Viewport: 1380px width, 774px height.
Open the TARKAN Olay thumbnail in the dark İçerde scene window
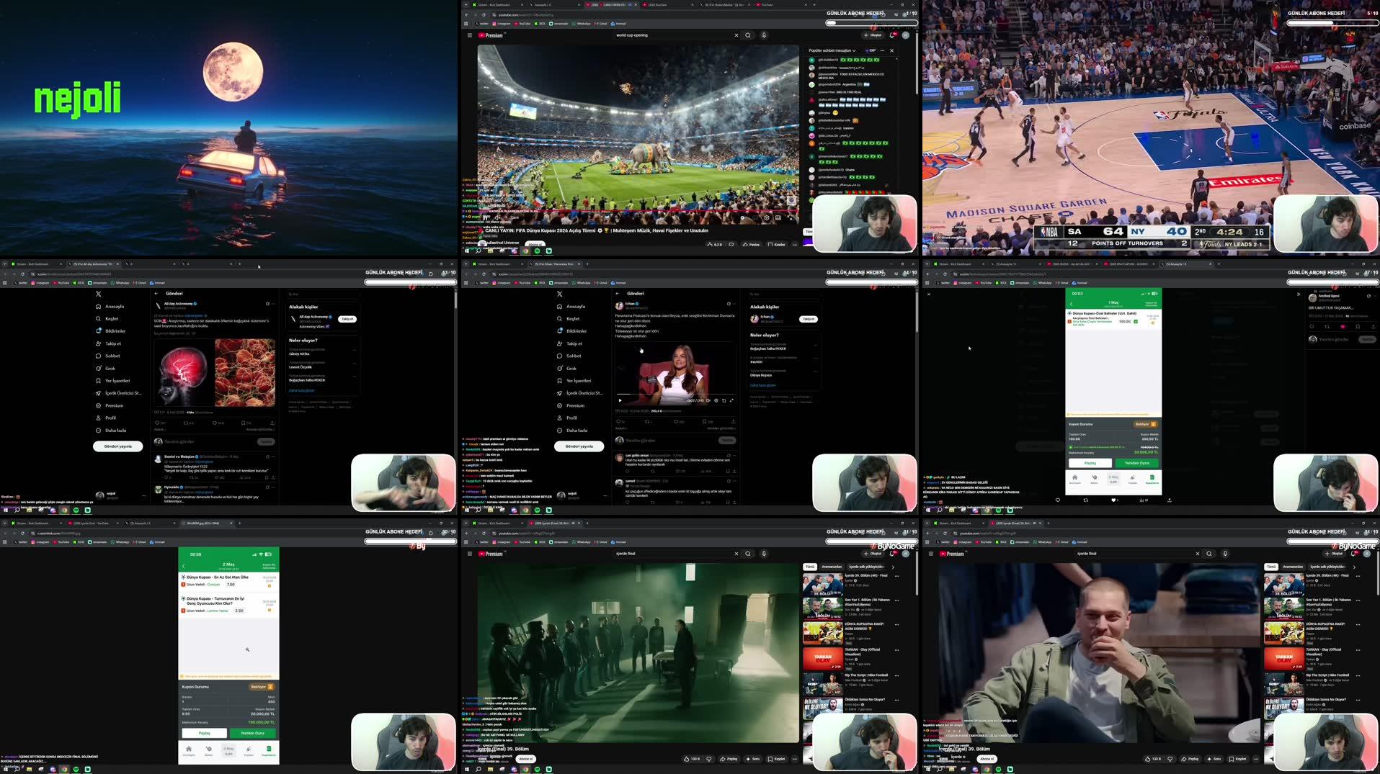coord(823,658)
